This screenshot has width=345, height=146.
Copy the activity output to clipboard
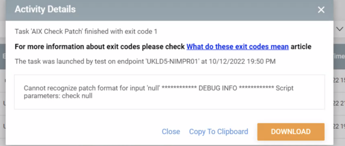[x=219, y=132]
